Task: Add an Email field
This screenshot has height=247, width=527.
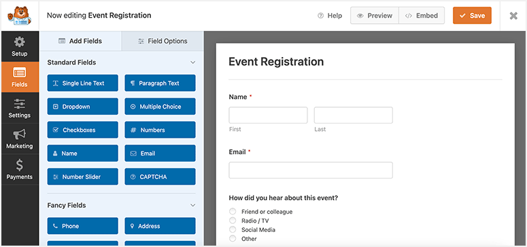Action: (160, 153)
